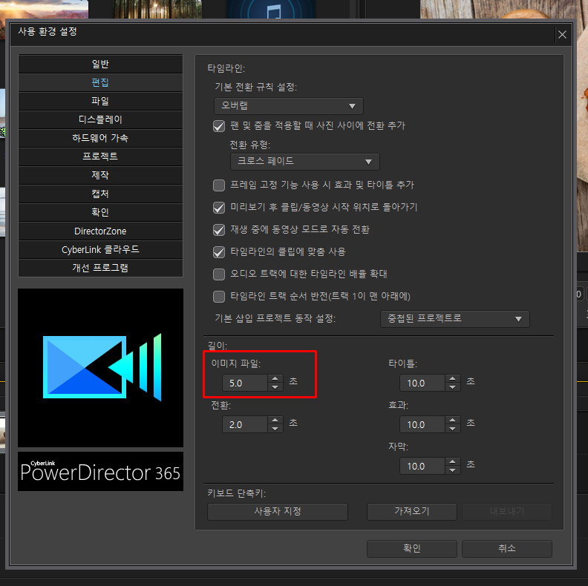This screenshot has width=588, height=586.
Task: Close the 사용 환경 설정 dialog
Action: 562,34
